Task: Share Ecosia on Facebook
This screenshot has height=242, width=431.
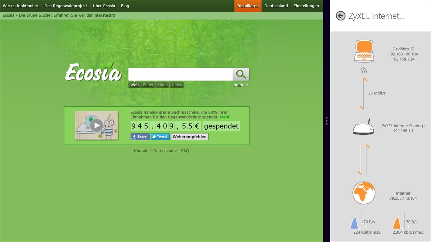Action: click(x=140, y=137)
